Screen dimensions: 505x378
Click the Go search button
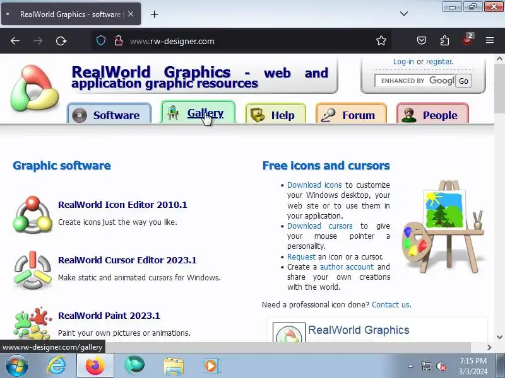463,81
